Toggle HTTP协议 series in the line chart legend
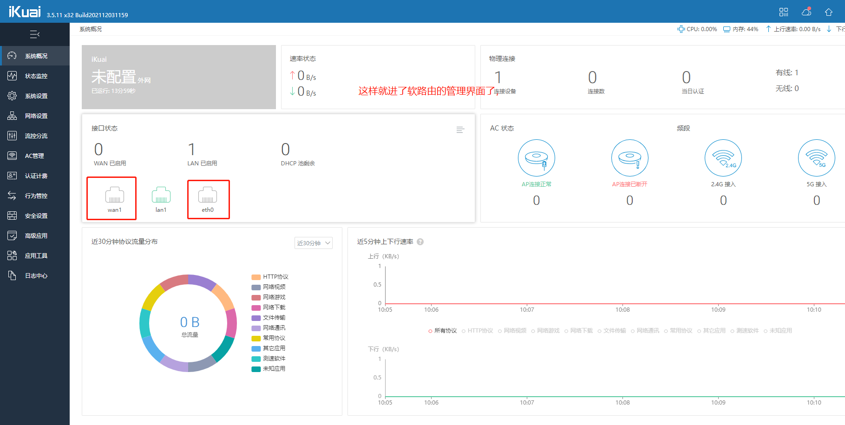The image size is (845, 425). [478, 331]
